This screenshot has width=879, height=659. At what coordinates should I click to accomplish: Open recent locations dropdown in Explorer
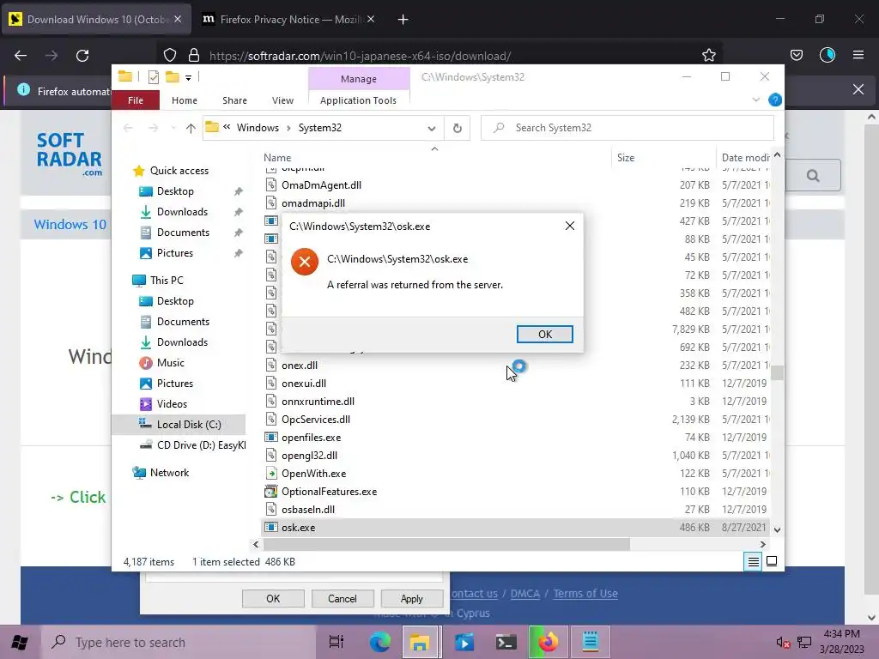[x=173, y=129]
